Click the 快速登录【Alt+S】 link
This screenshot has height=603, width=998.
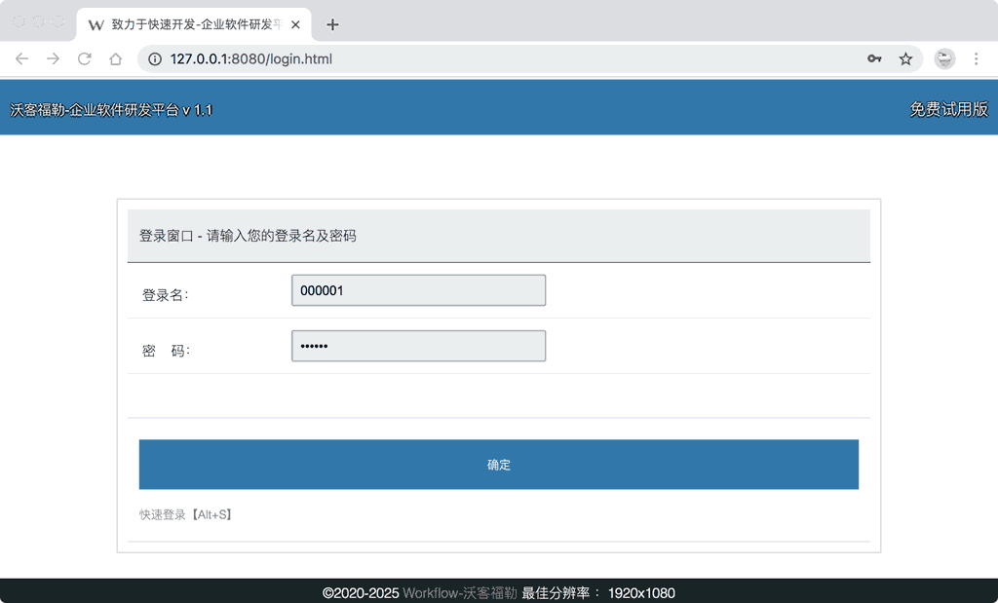(185, 514)
